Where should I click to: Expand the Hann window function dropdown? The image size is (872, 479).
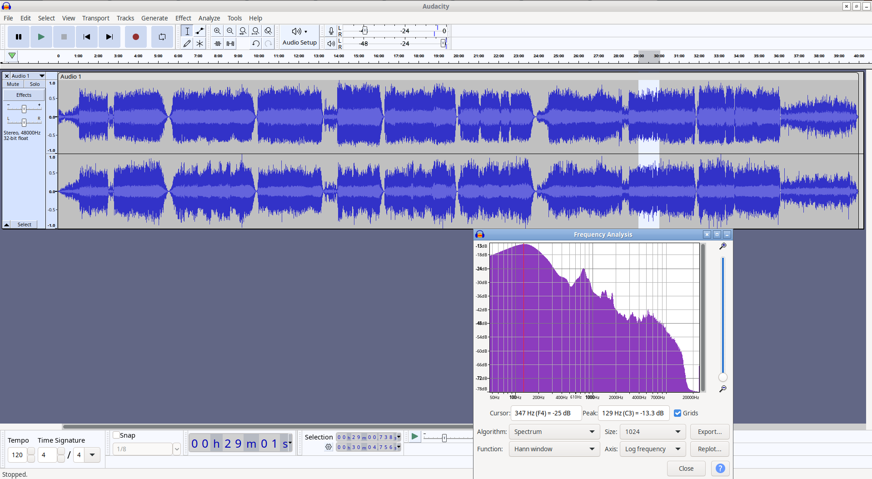(554, 449)
